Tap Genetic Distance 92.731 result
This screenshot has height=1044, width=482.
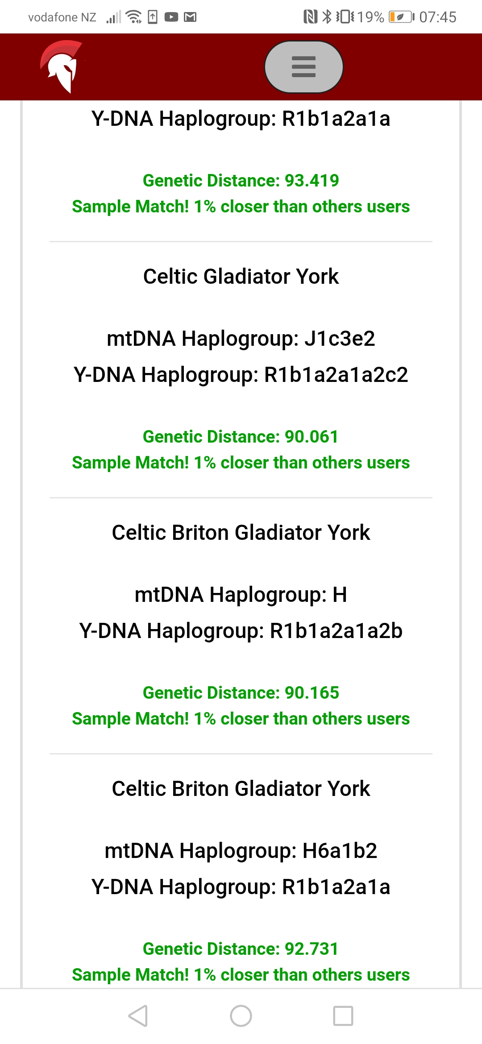(x=241, y=949)
